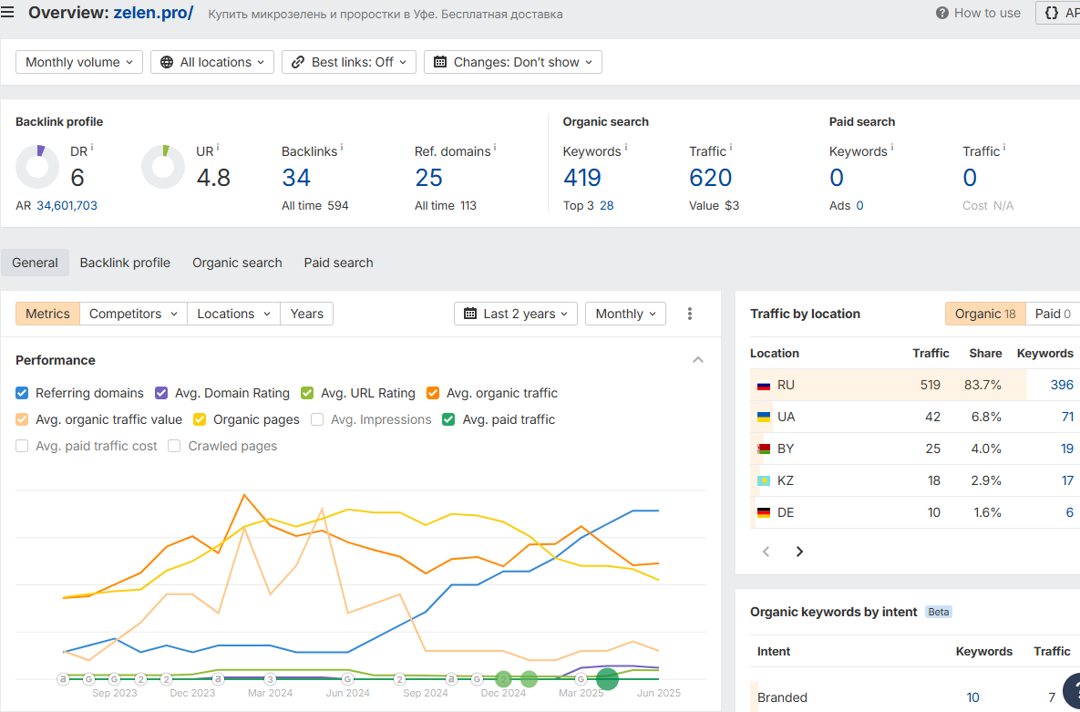Enable the Crawled pages checkbox
1080x712 pixels.
coord(175,446)
